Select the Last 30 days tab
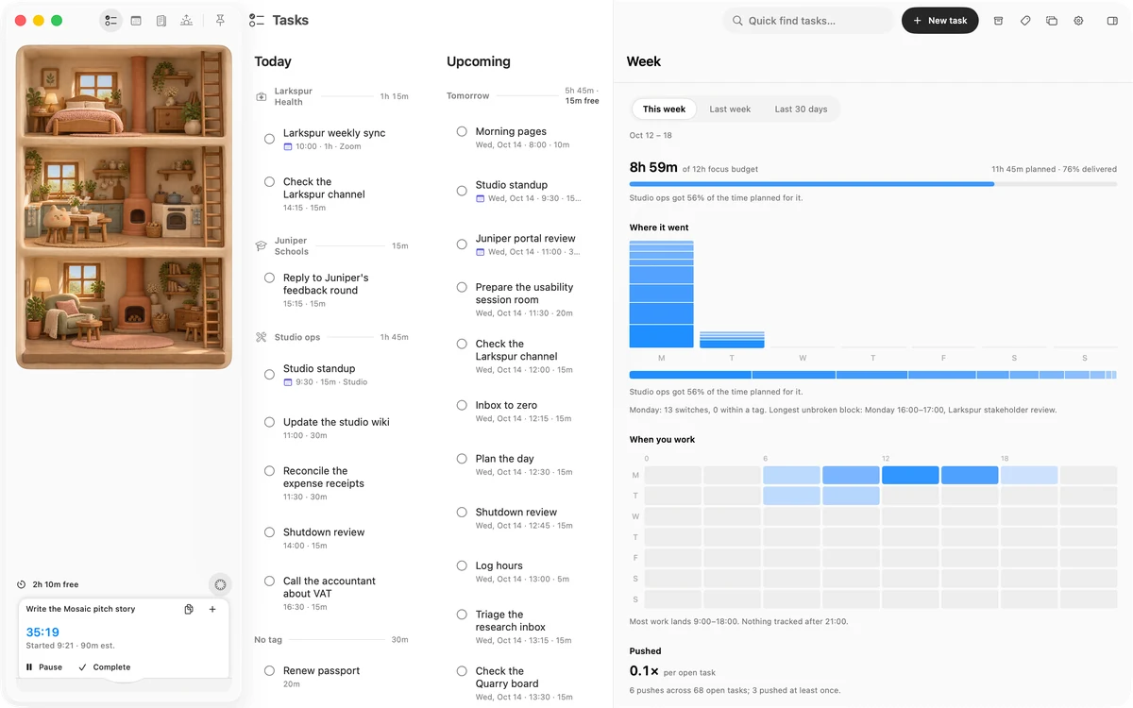The width and height of the screenshot is (1133, 708). [x=801, y=110]
